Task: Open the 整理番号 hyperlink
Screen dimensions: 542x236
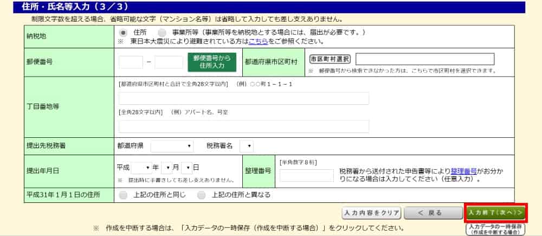Action: pyautogui.click(x=464, y=170)
